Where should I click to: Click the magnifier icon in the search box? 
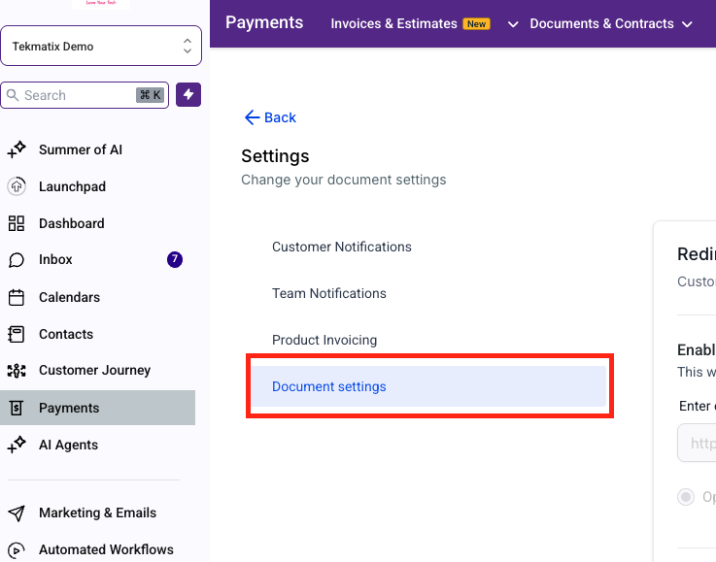[x=13, y=95]
